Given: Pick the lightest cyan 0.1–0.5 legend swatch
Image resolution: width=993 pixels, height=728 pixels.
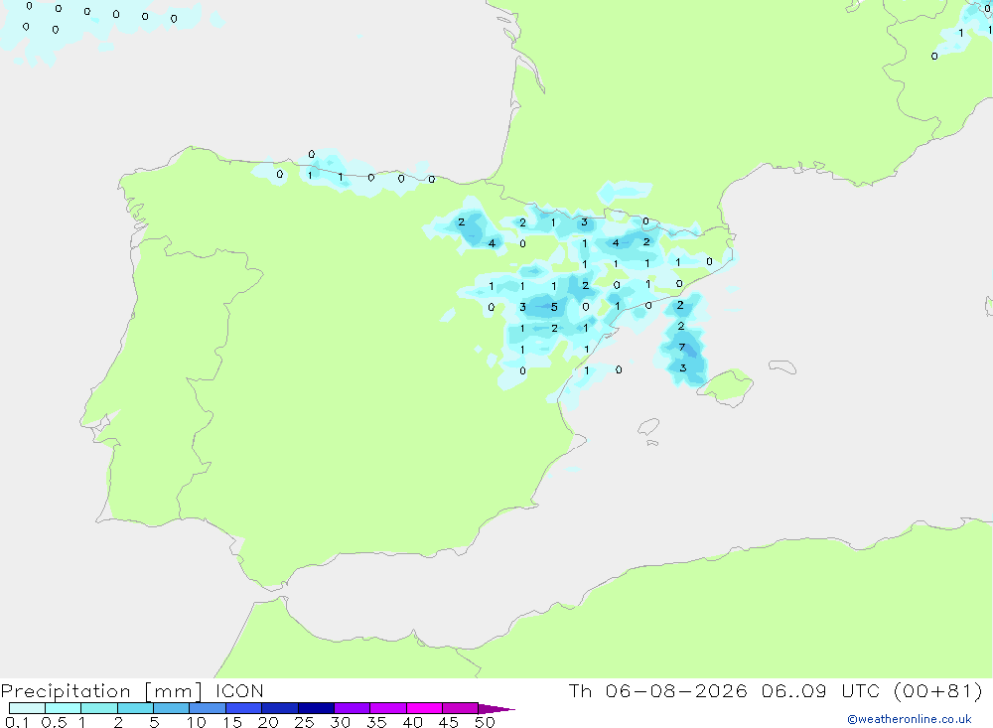Looking at the screenshot, I should (27, 708).
